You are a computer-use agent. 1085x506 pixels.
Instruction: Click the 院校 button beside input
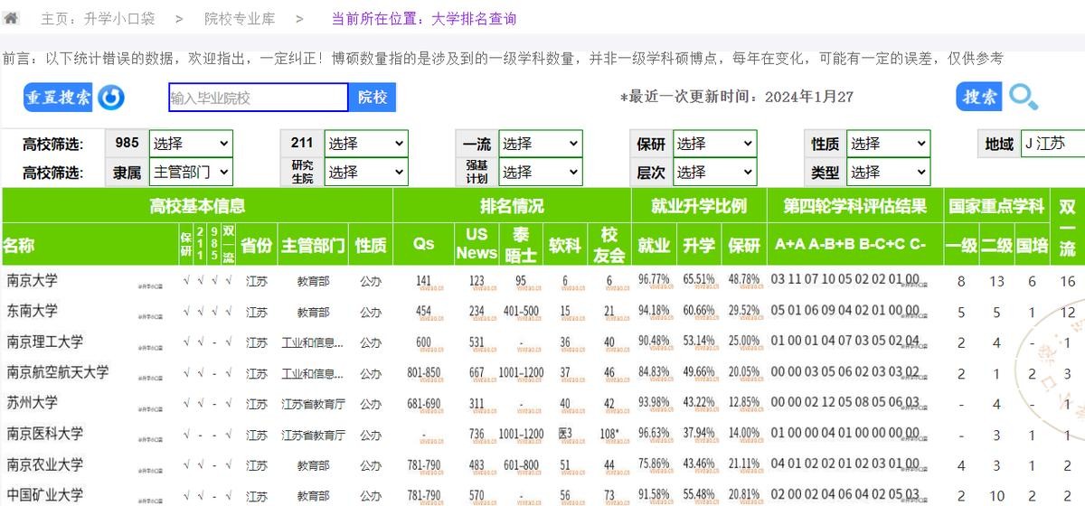(373, 98)
